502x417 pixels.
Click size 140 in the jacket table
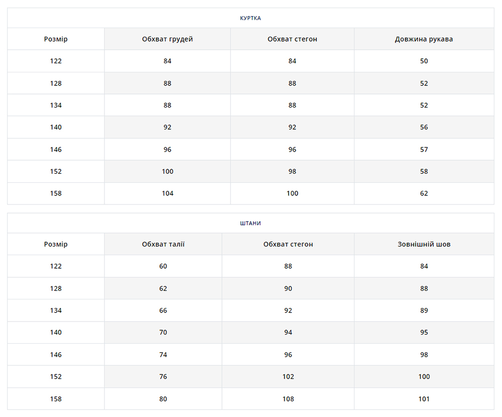point(56,127)
